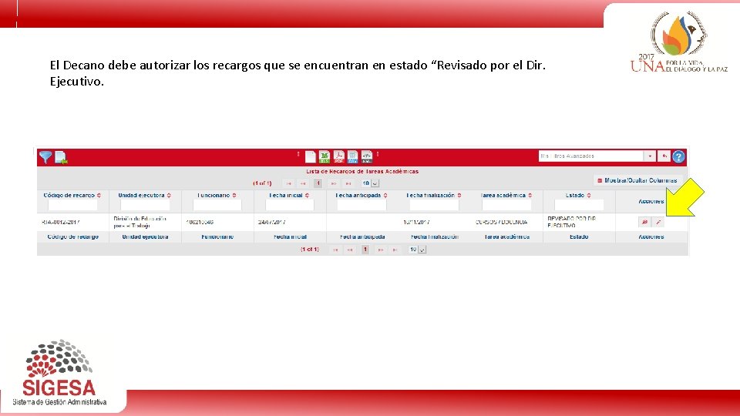Go to first page in the top paginator
This screenshot has height=416, width=740.
[x=288, y=183]
